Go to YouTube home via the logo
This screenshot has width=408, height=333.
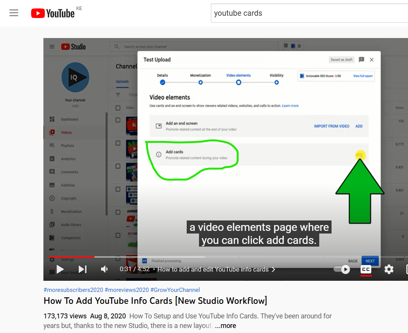tap(53, 13)
